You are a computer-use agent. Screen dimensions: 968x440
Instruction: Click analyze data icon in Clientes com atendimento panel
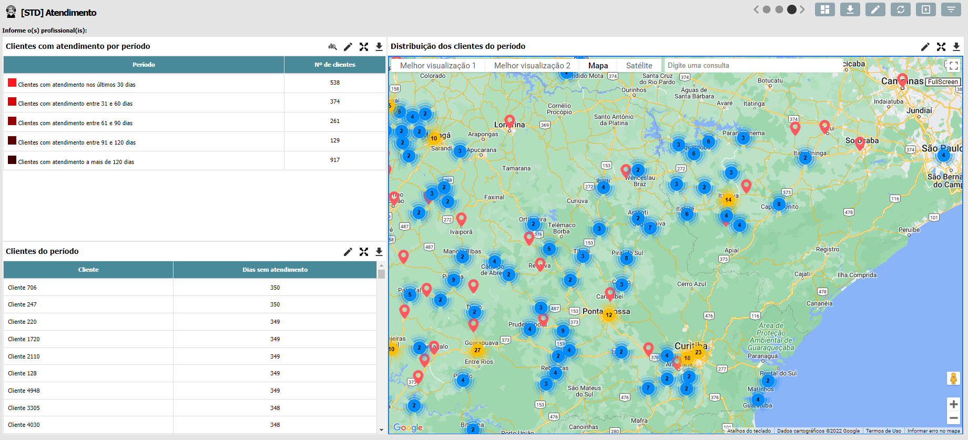332,47
